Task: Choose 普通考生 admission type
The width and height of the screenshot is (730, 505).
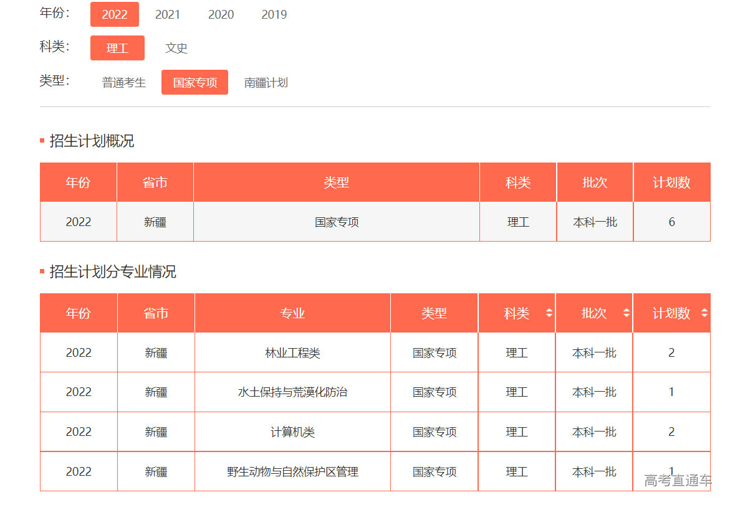Action: tap(124, 82)
